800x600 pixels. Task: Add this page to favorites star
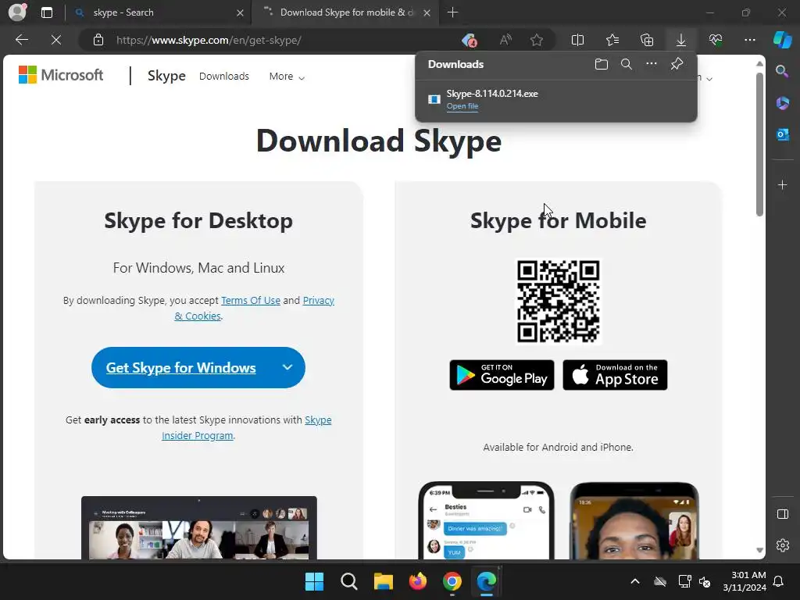[536, 40]
